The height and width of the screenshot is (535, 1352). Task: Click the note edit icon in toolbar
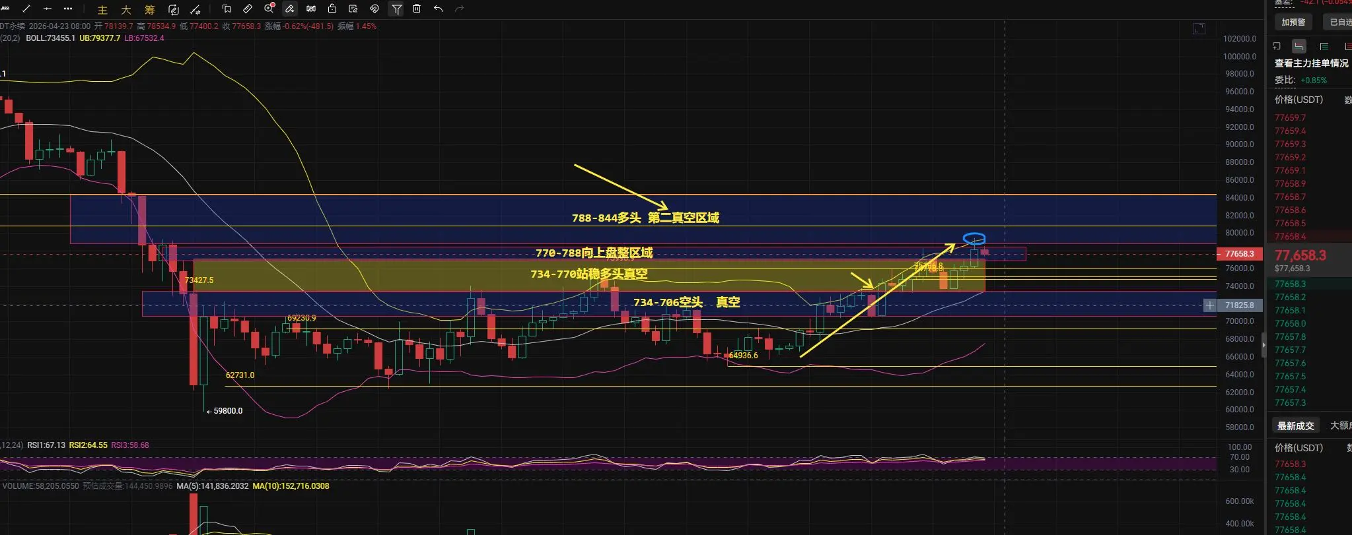353,9
